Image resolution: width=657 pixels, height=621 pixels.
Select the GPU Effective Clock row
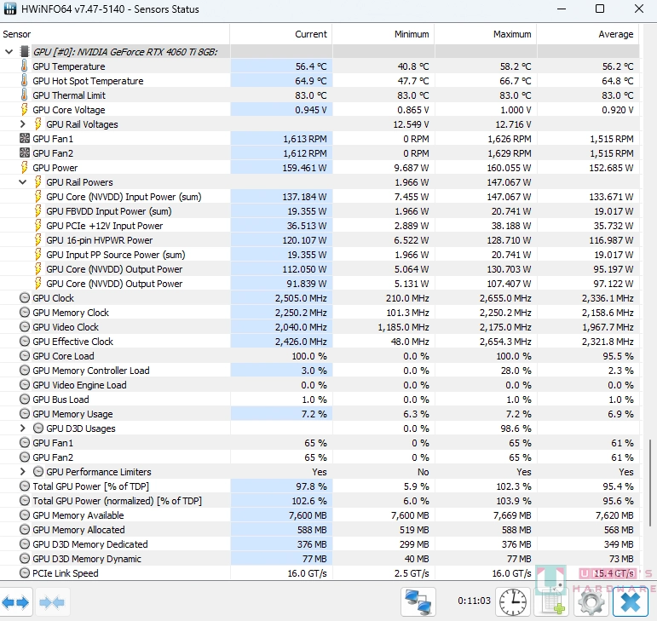click(x=320, y=342)
